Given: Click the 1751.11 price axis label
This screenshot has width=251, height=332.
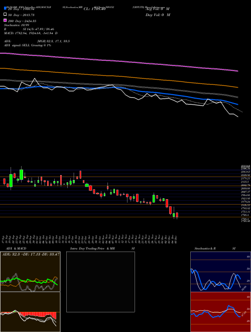Looking at the screenshot, I should [245, 212].
